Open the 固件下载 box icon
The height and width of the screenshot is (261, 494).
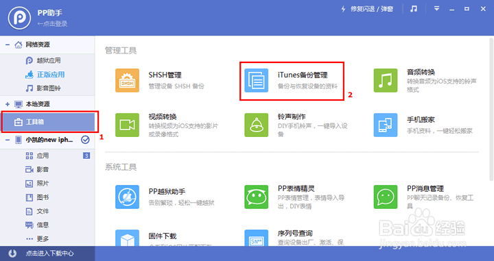128,238
